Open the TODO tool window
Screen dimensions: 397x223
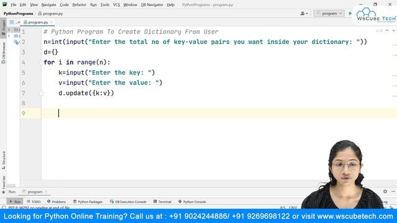[x=33, y=202]
